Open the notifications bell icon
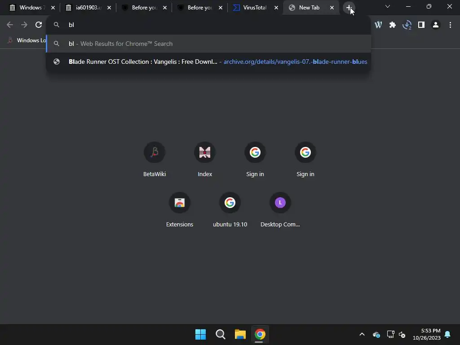 448,334
